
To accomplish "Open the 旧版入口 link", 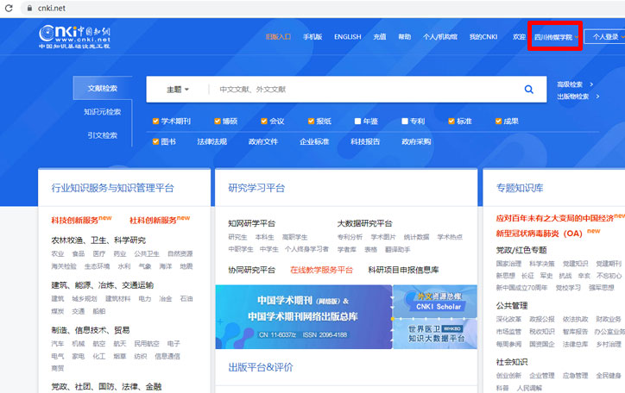I will pos(278,37).
